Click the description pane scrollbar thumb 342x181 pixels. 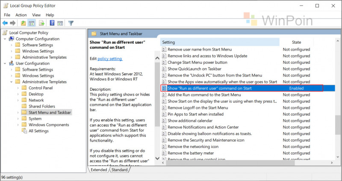click(x=157, y=94)
